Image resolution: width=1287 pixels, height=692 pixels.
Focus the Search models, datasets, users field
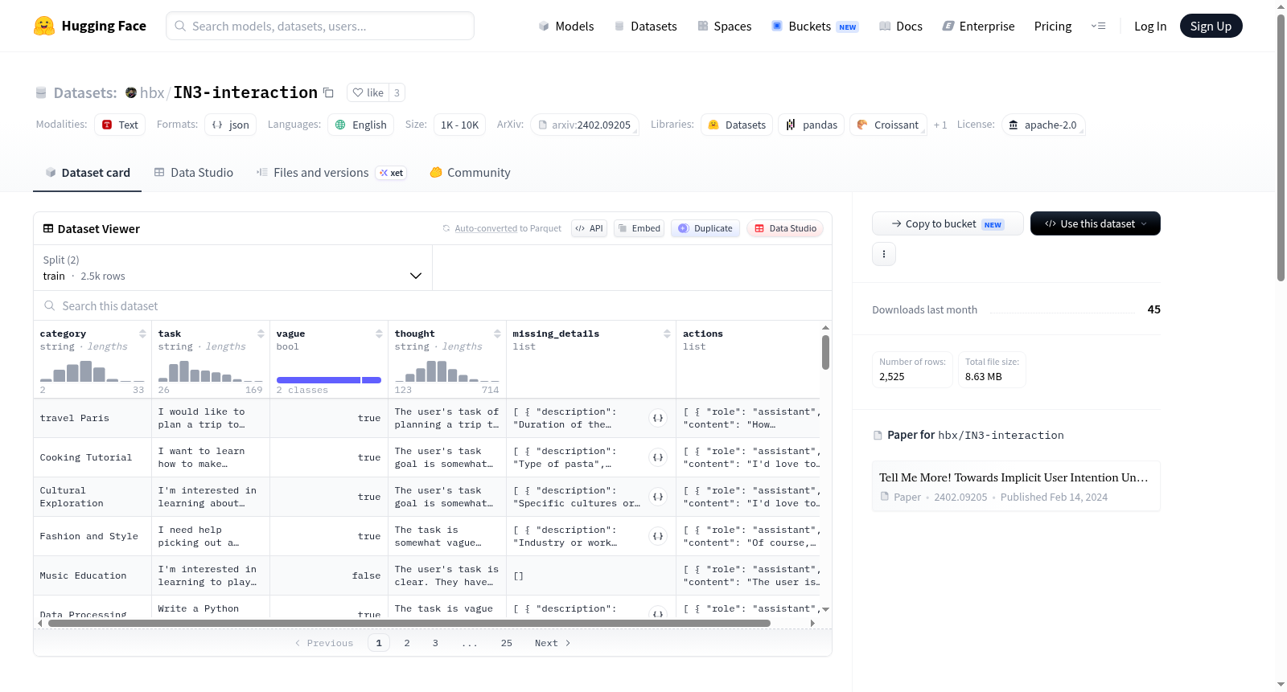(320, 26)
